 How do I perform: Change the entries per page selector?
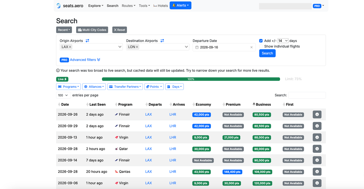point(63,95)
